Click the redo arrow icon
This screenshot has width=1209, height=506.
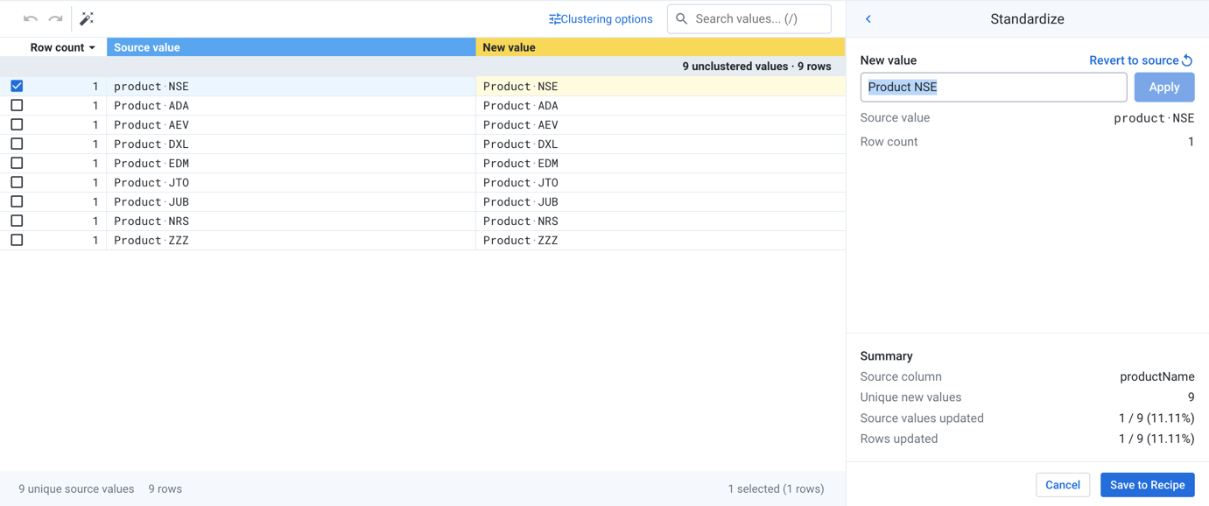click(x=55, y=18)
